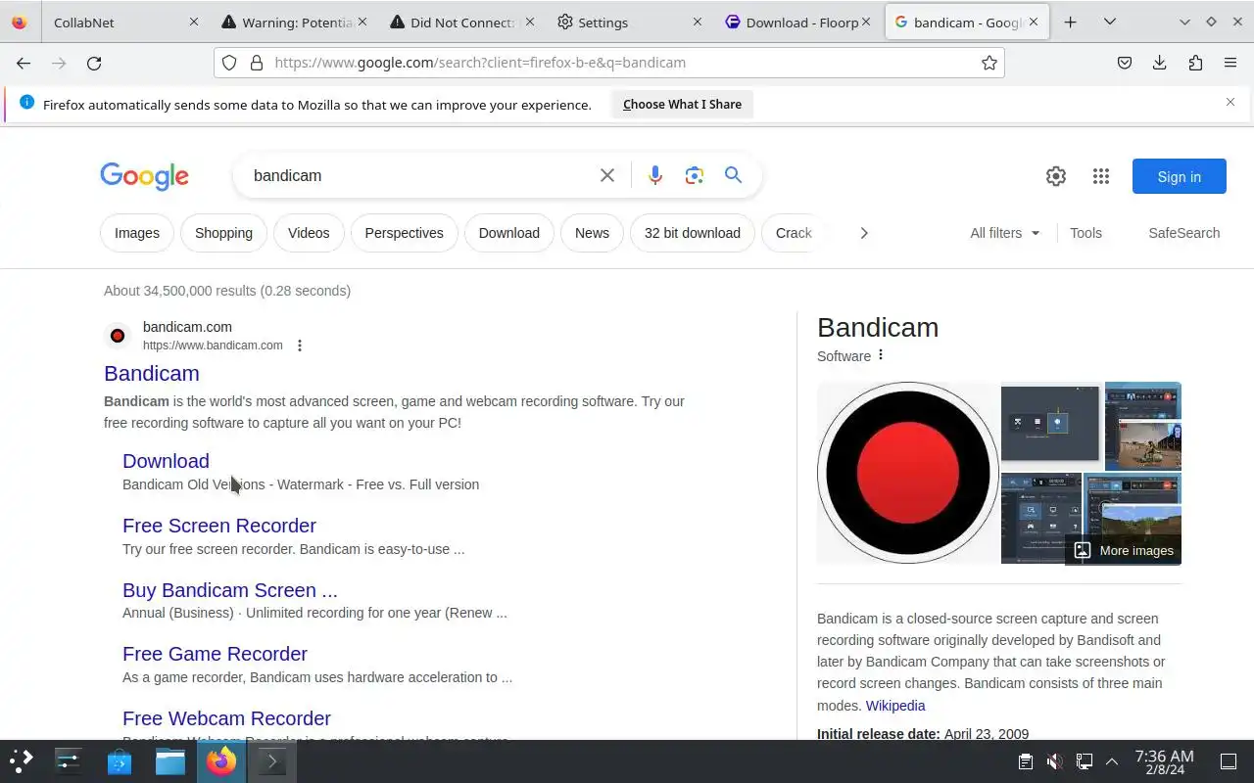1254x783 pixels.
Task: Filter results by Videos
Action: (x=309, y=233)
